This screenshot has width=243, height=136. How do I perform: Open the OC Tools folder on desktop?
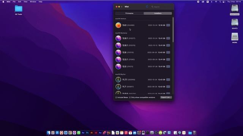[x=19, y=10]
